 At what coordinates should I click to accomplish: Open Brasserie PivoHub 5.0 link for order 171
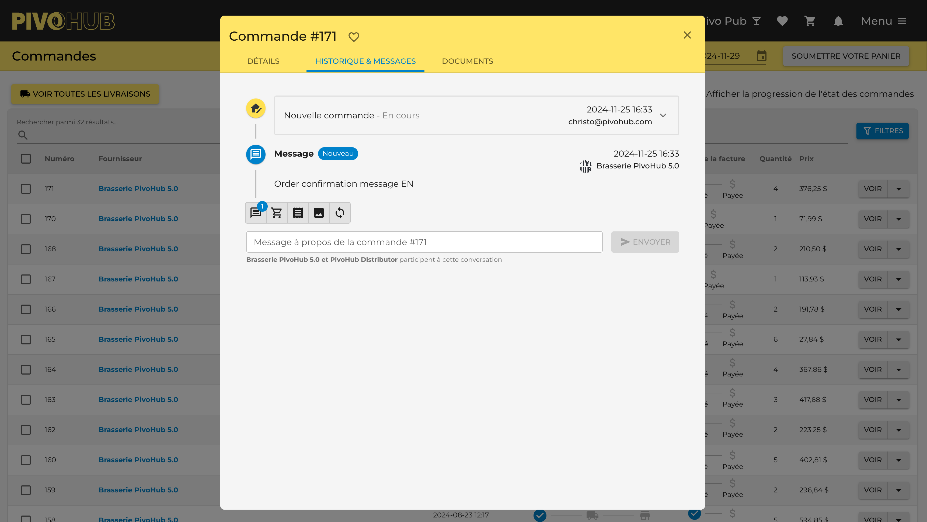pos(138,189)
